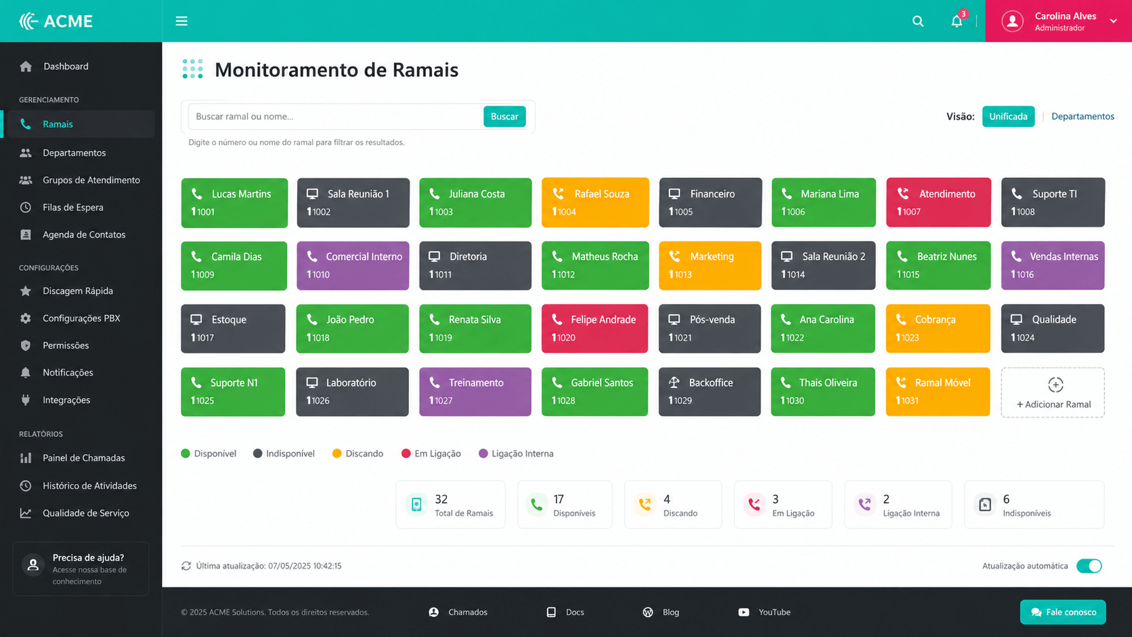
Task: Toggle the hamburger sidebar menu icon
Action: 181,21
